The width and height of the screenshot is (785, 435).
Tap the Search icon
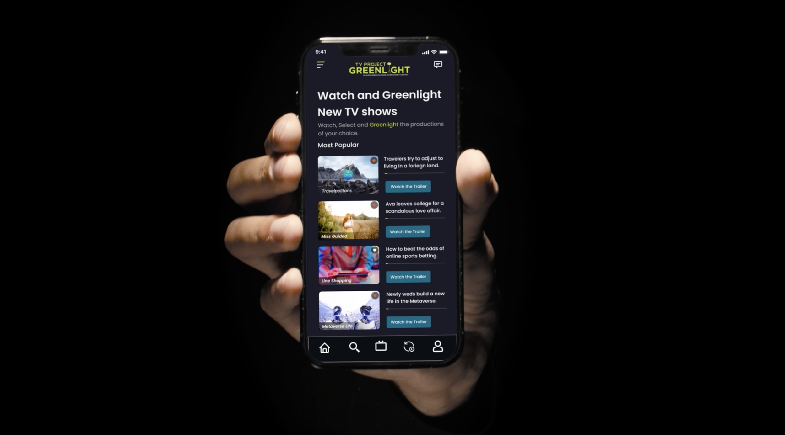pos(353,347)
